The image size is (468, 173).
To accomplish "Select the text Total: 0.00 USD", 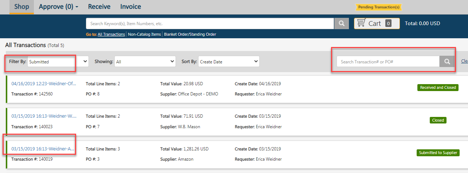I will [x=422, y=23].
